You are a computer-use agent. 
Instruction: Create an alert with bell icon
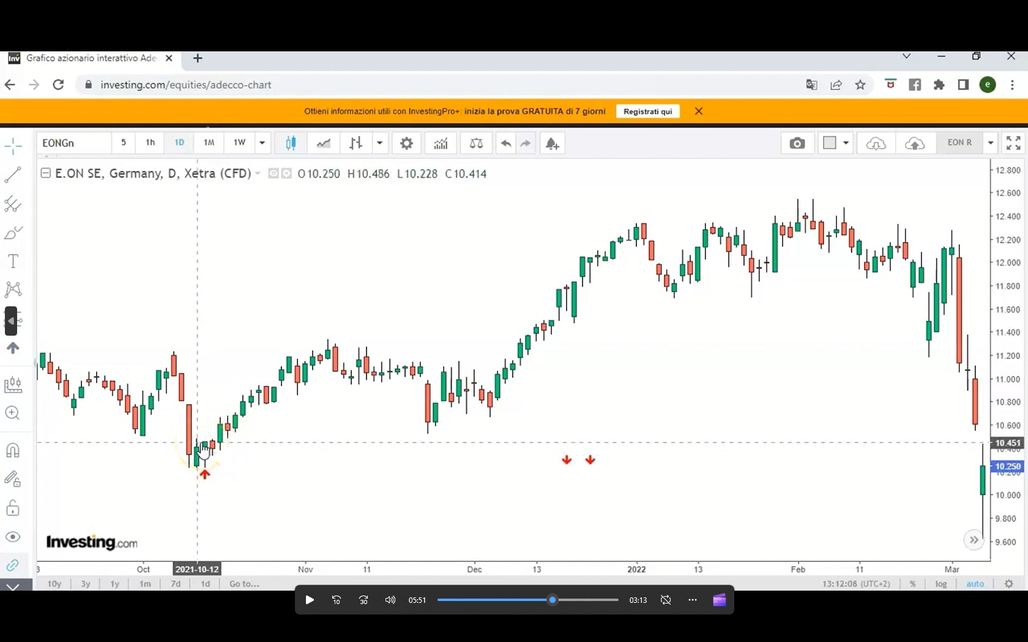(552, 143)
